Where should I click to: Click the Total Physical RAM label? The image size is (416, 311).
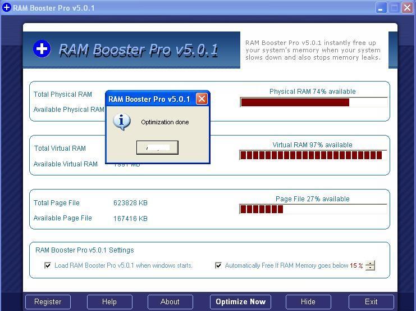point(63,94)
